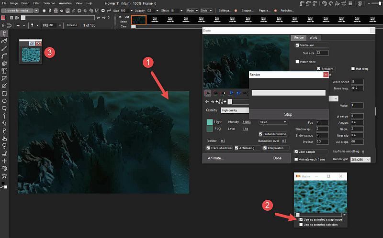Open the Filter menu
This screenshot has width=383, height=238.
(37, 3)
